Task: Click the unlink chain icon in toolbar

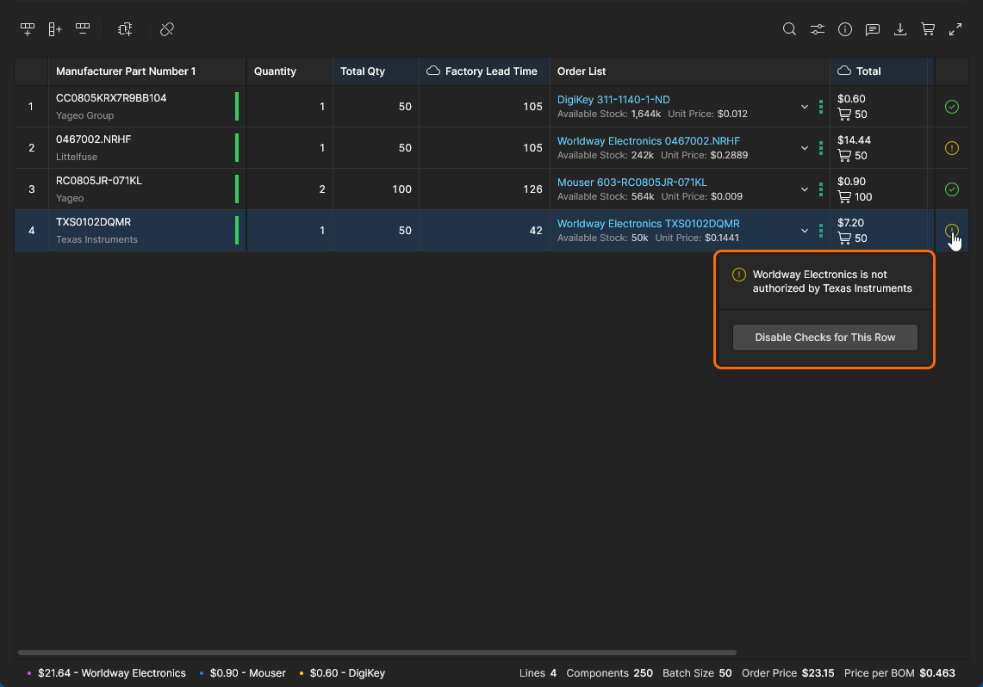Action: (167, 29)
